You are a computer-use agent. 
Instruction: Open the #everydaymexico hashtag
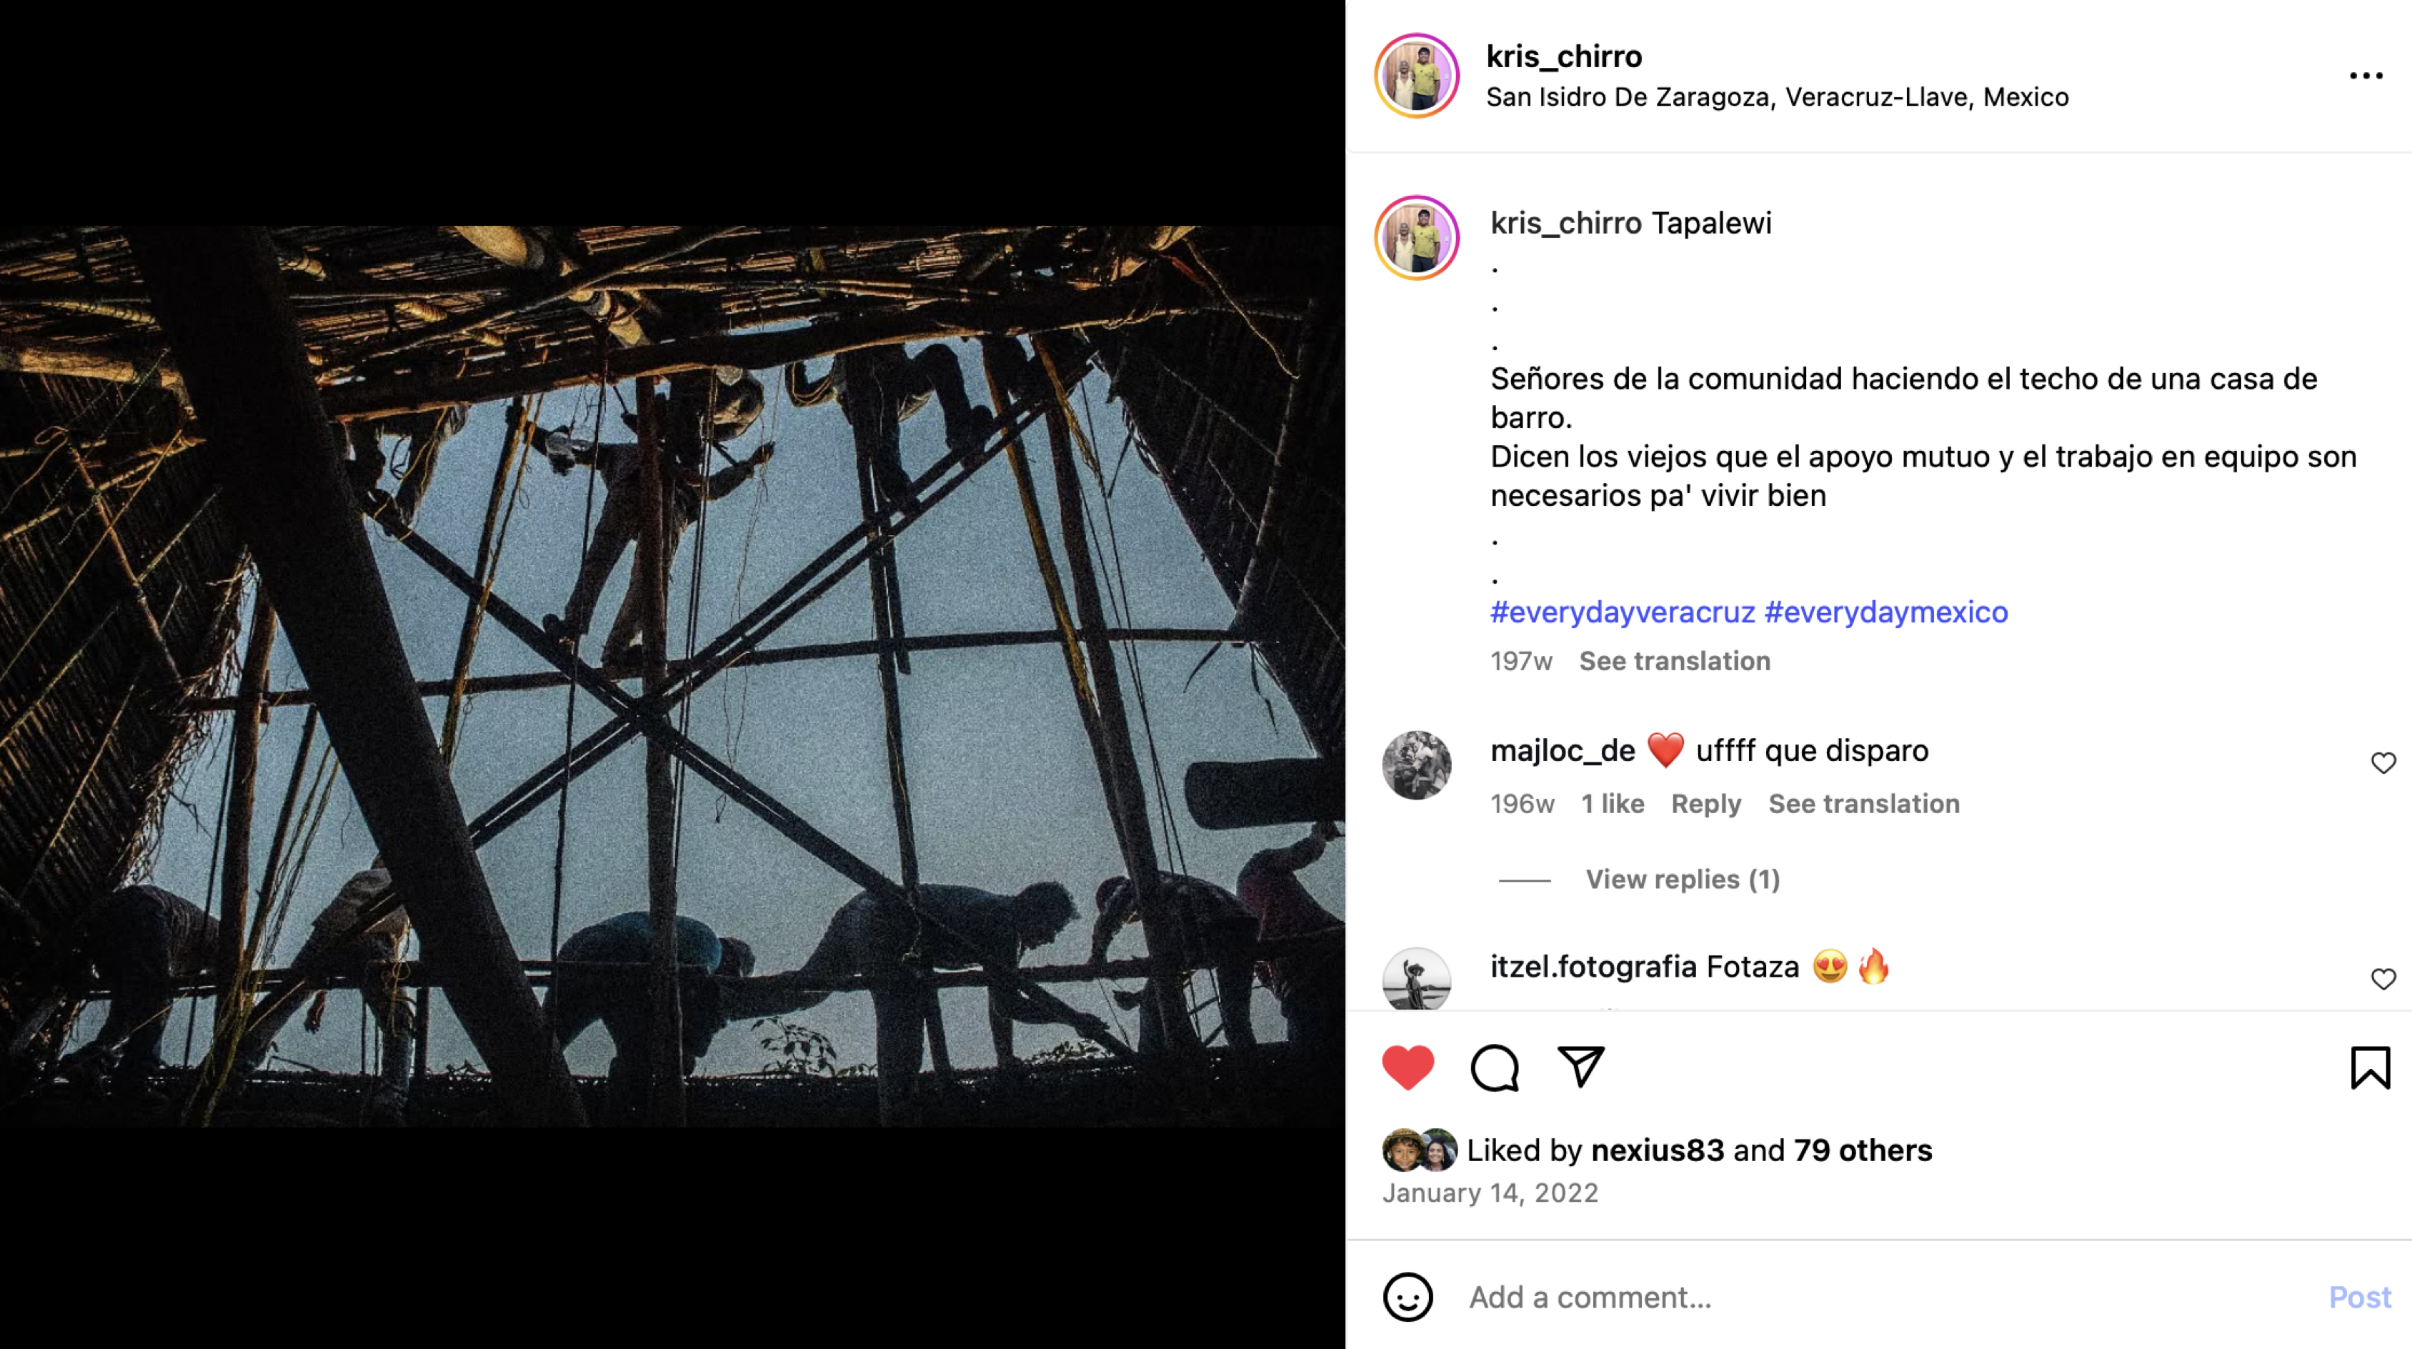(x=1885, y=612)
